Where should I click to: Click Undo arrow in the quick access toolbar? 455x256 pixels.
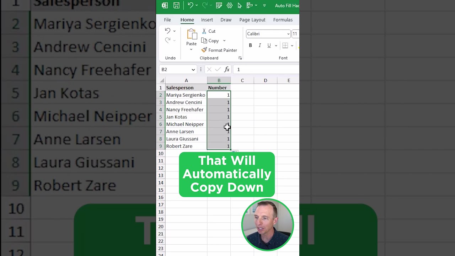tap(190, 5)
